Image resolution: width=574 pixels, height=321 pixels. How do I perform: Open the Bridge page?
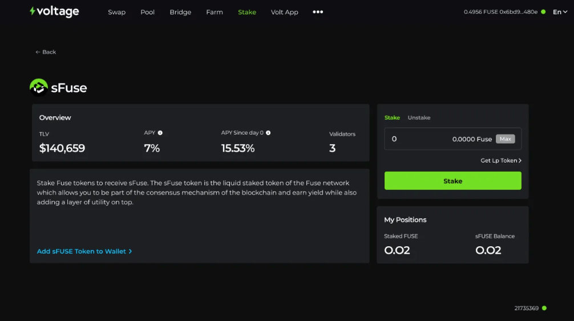point(180,12)
